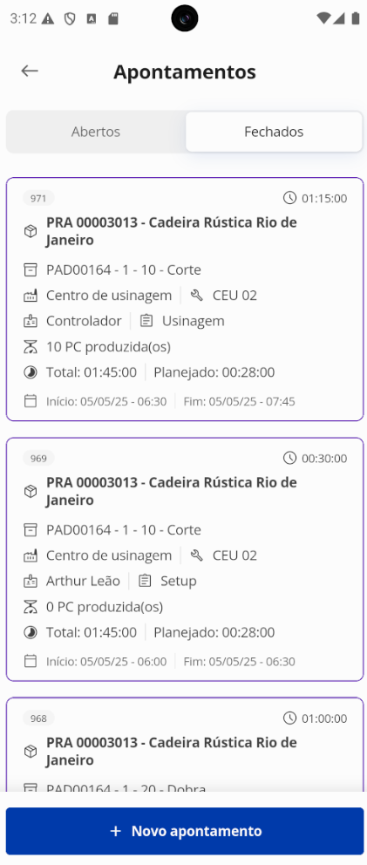Tap the 971 ID badge

(x=38, y=198)
